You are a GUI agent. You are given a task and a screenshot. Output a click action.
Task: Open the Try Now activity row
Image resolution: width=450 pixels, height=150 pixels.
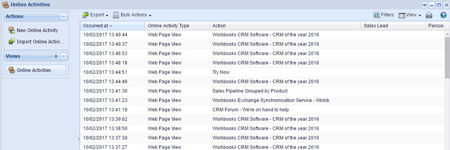tap(262, 72)
